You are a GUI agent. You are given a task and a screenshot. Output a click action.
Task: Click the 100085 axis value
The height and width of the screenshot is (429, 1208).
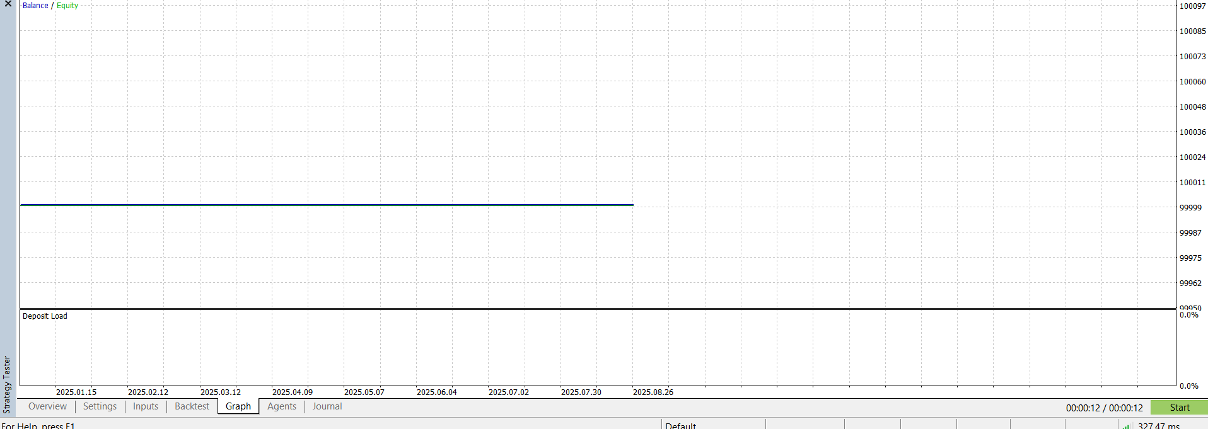pyautogui.click(x=1193, y=31)
